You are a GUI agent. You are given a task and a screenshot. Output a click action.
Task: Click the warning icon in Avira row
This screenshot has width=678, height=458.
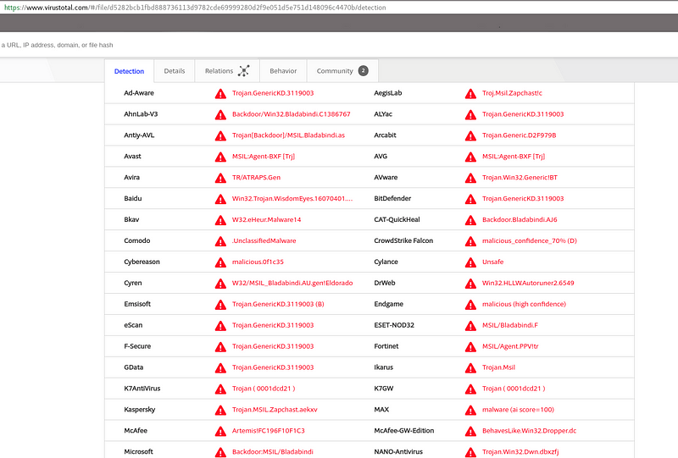click(220, 178)
